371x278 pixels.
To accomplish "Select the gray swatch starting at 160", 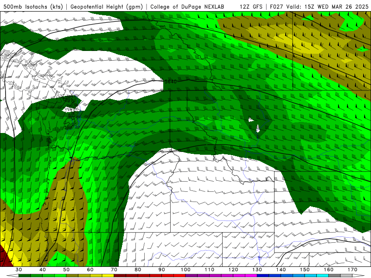I will click(x=334, y=276).
